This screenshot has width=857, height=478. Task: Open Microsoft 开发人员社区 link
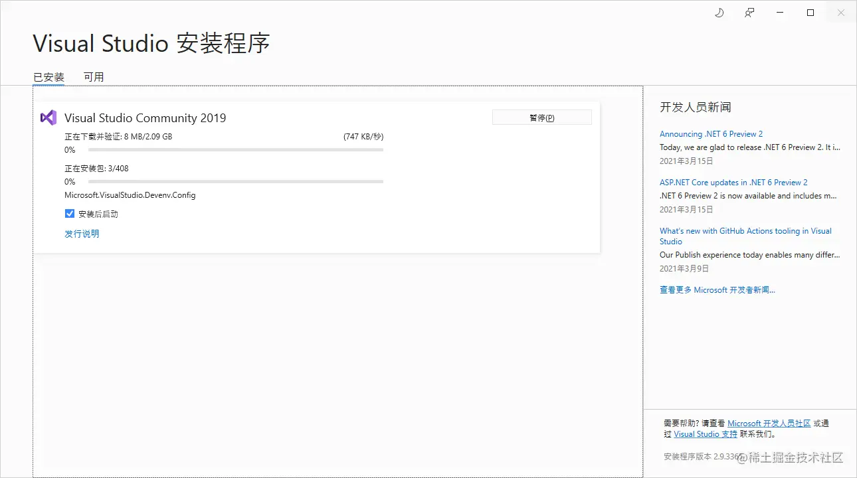pyautogui.click(x=769, y=424)
